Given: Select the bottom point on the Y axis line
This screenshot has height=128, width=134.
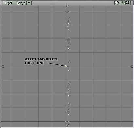Looking at the screenshot, I should click(x=66, y=121).
